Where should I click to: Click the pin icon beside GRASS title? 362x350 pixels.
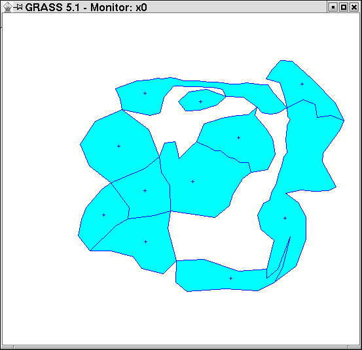pyautogui.click(x=18, y=7)
